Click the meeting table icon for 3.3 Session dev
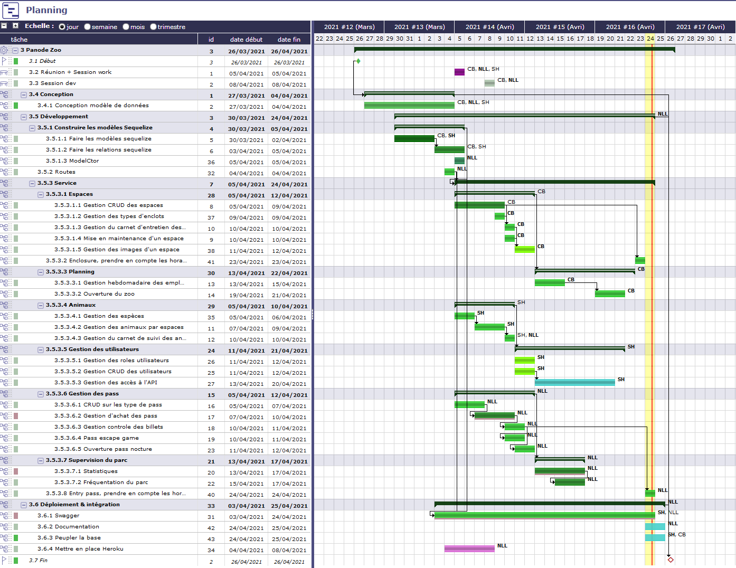This screenshot has height=568, width=736. tap(5, 83)
